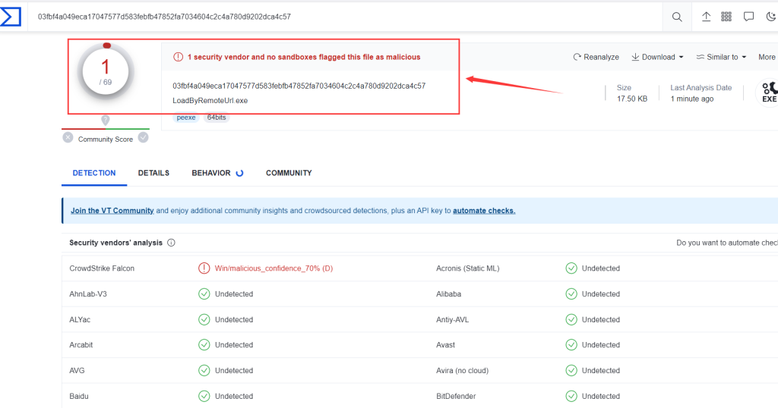This screenshot has height=408, width=778.
Task: Click Alibaba undetected check icon
Action: coord(571,294)
